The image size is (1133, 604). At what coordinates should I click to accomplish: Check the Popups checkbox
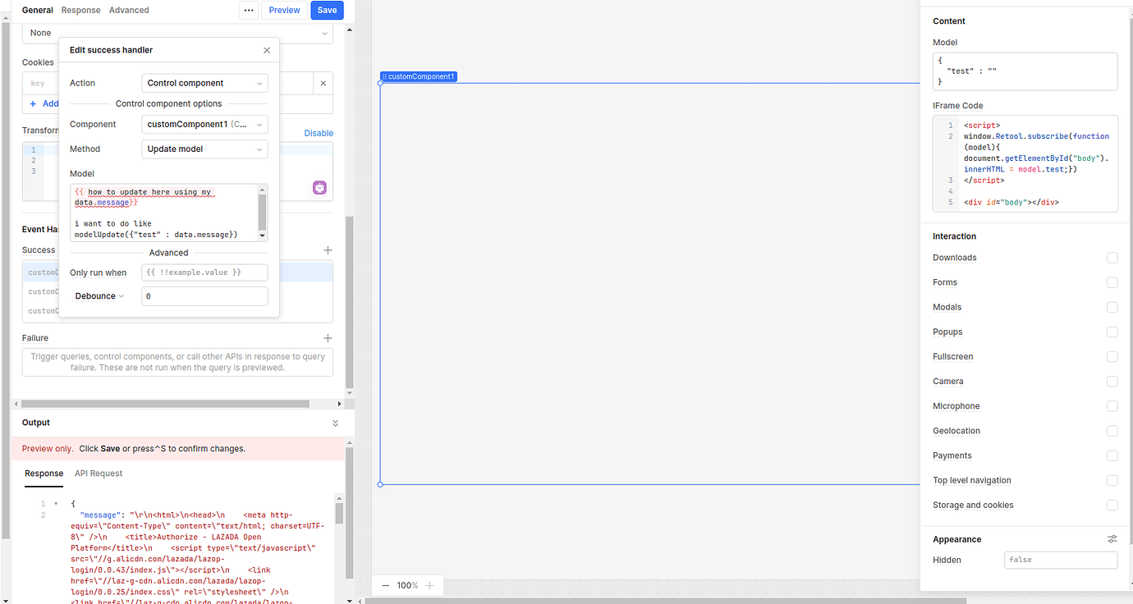point(1112,332)
